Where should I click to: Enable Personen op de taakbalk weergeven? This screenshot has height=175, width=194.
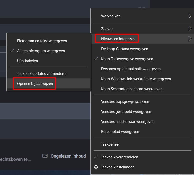coord(131,69)
